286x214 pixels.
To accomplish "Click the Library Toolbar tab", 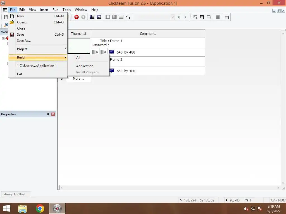I will 16,194.
